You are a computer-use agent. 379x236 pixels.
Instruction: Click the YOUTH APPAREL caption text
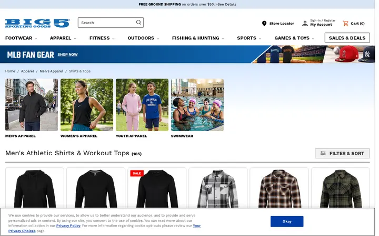[131, 136]
